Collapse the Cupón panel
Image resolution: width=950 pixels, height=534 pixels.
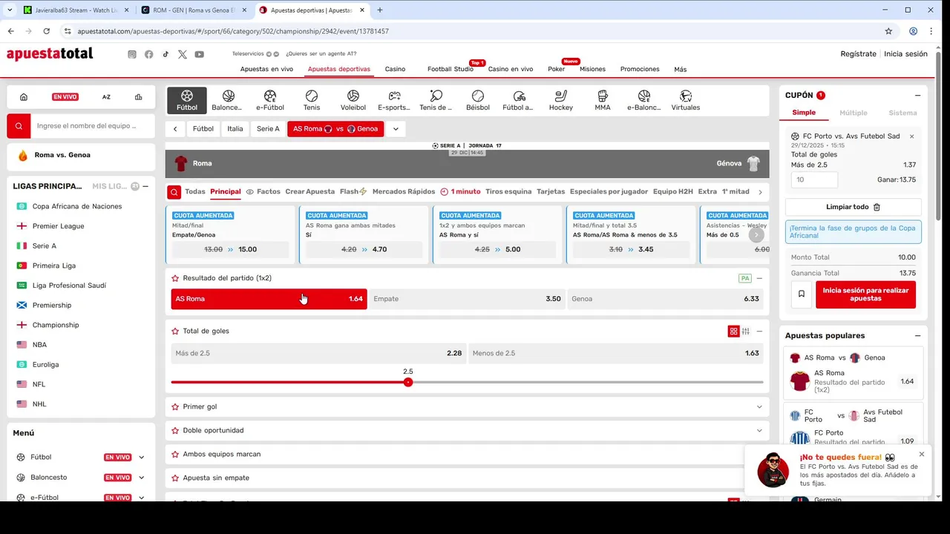click(917, 96)
